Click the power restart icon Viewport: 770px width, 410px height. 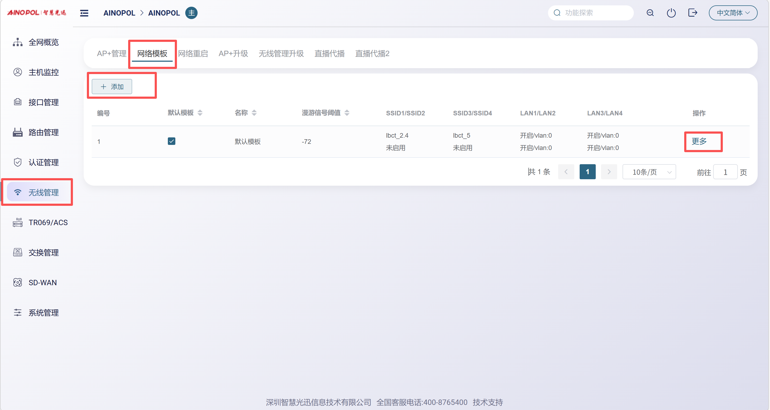click(671, 13)
